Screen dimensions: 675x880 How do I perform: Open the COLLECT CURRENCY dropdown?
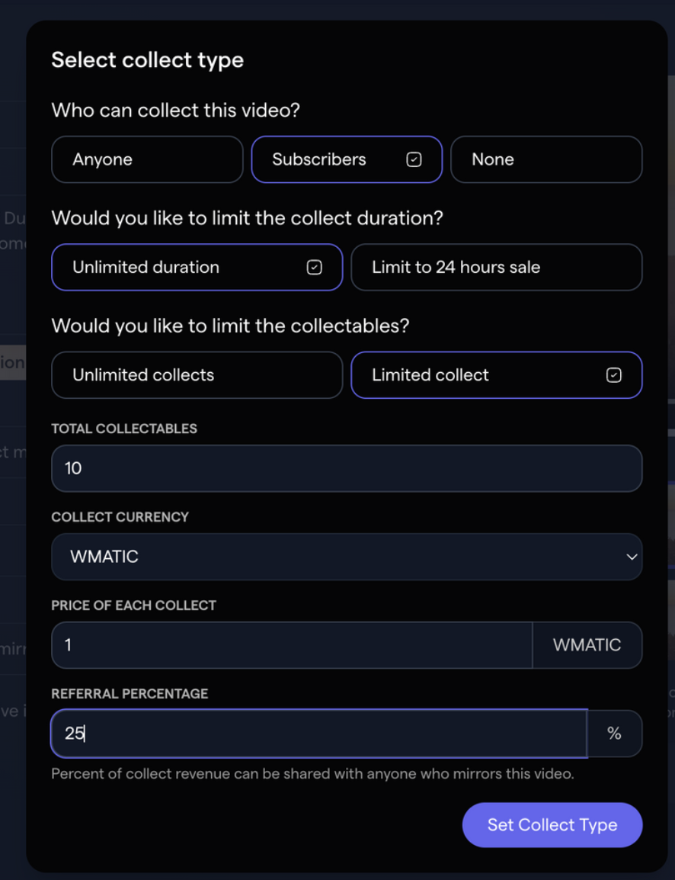coord(347,557)
